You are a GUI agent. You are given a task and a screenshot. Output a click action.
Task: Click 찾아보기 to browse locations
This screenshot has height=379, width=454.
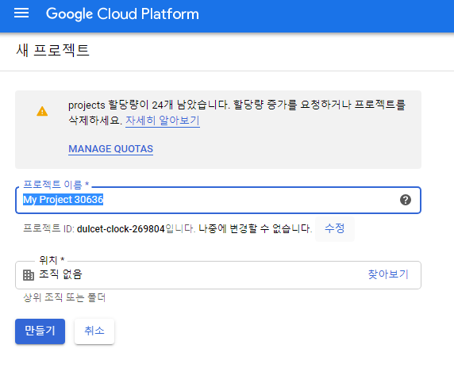[x=388, y=274]
